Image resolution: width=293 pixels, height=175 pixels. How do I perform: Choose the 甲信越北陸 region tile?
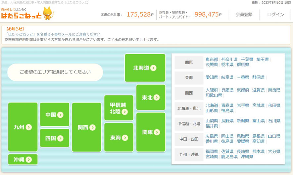click(119, 108)
